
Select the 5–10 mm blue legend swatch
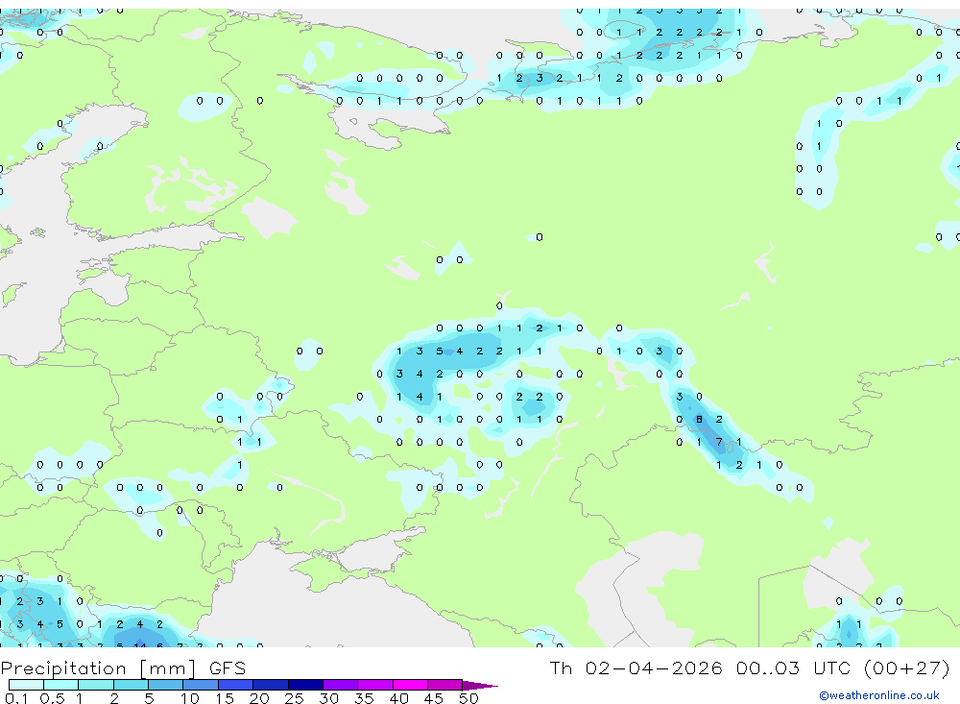point(166,685)
